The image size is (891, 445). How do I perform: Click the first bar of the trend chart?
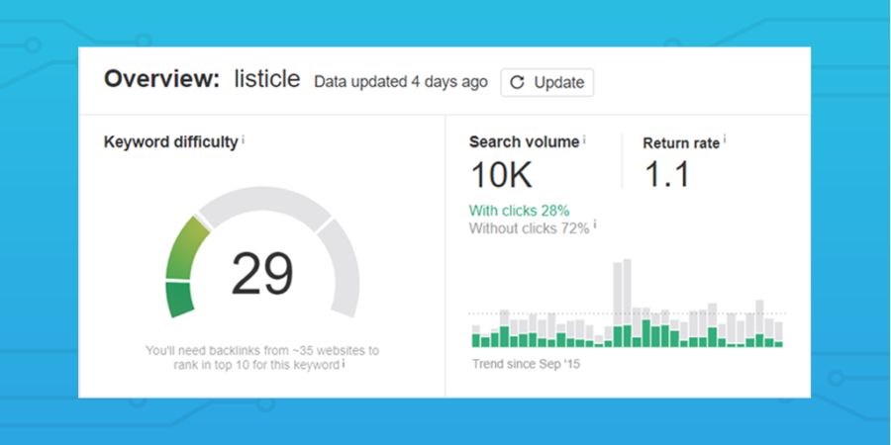tap(476, 336)
